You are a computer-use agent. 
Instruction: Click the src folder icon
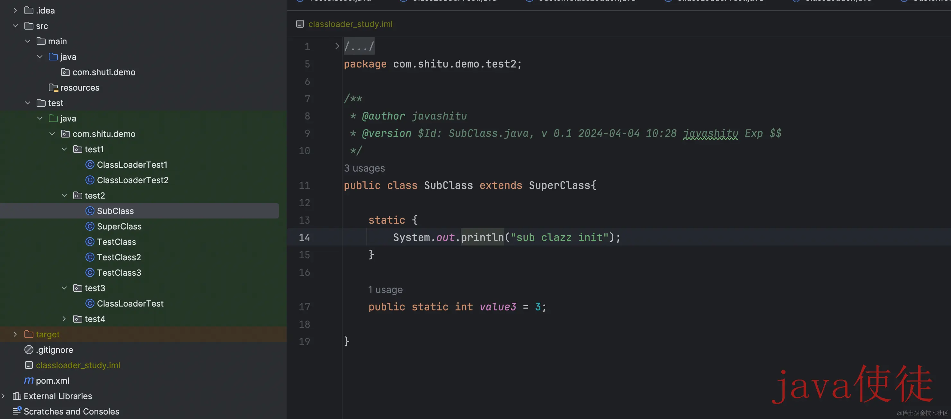pyautogui.click(x=29, y=26)
